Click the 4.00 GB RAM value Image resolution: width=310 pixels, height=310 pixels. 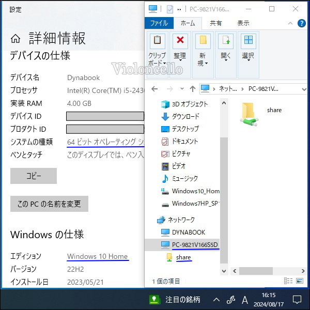tap(79, 103)
